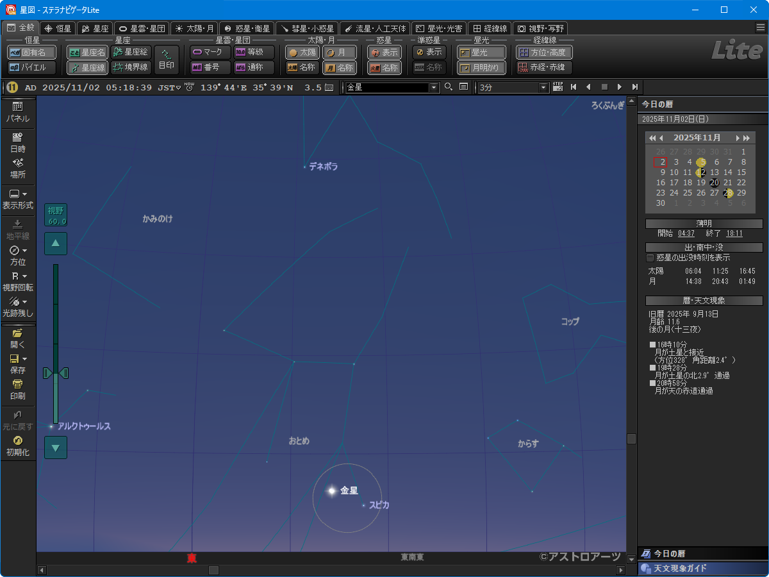
Task: Expand the 表示形式 display format menu
Action: tap(17, 199)
